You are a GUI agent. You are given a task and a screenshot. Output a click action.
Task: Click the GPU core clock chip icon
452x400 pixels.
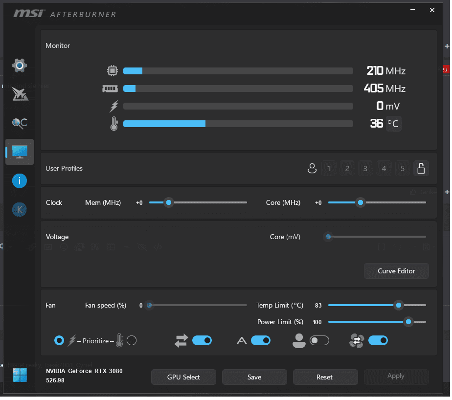113,71
